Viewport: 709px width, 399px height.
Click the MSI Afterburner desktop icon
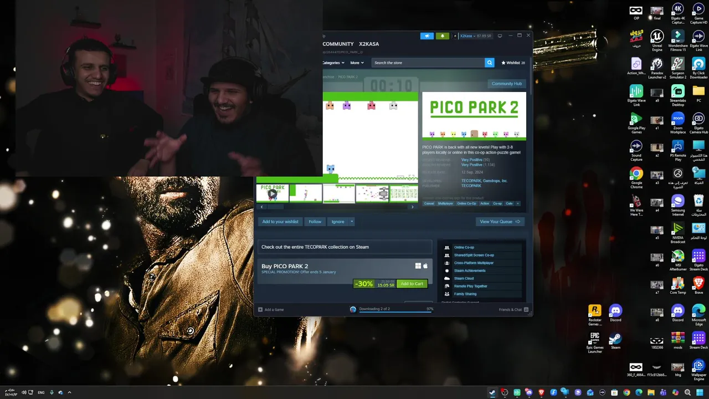coord(678,260)
